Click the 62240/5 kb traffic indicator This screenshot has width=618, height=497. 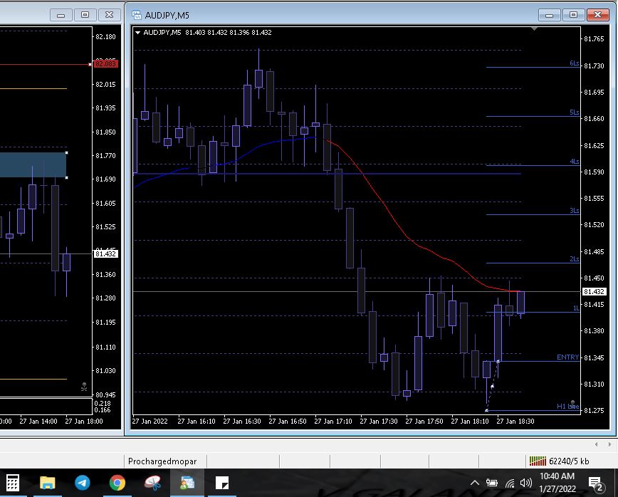(569, 461)
